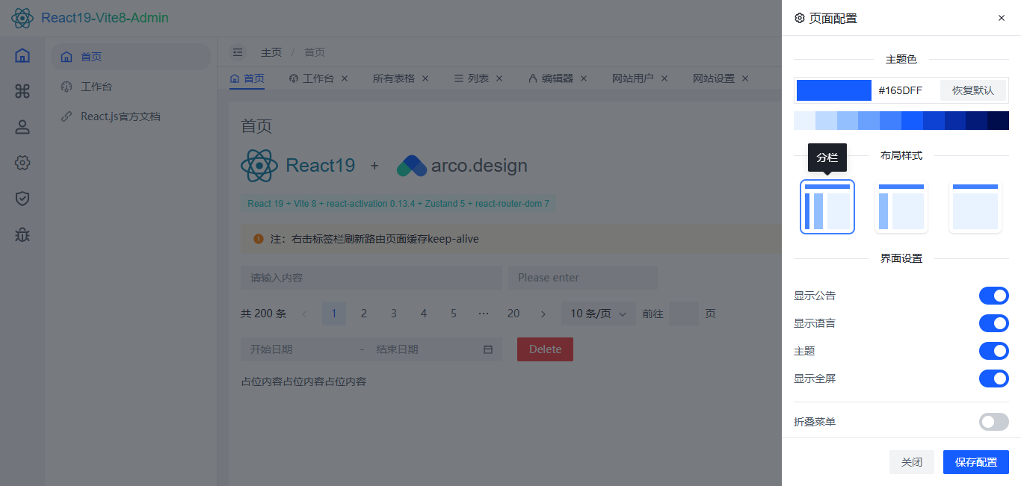1021x486 pixels.
Task: Click the gear icon next to 页面配置 title
Action: point(800,18)
